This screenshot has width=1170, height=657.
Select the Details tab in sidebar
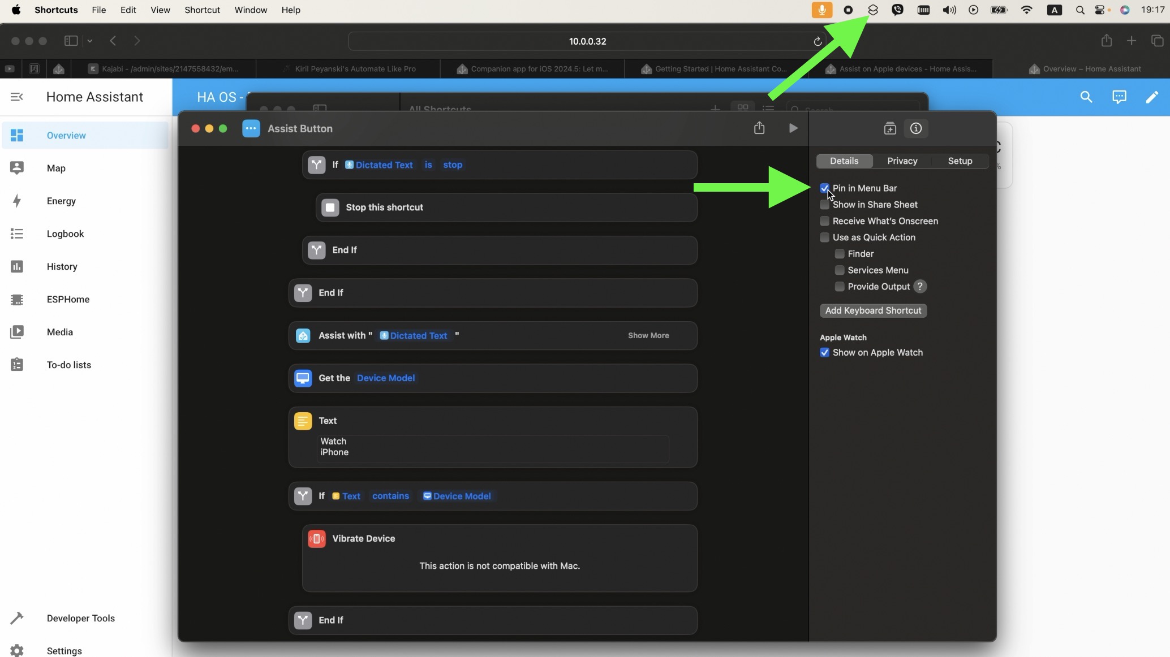(x=844, y=161)
